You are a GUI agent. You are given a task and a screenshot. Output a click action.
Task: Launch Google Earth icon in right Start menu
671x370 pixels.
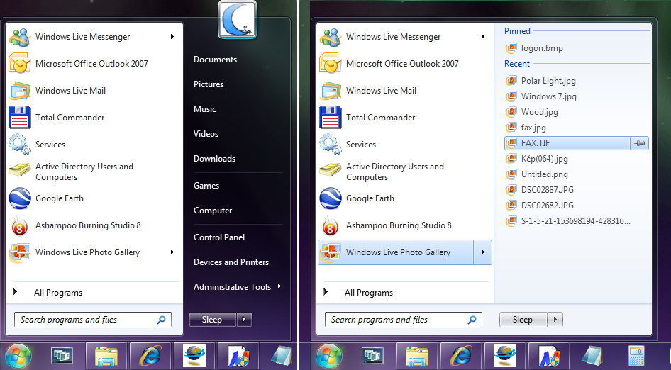(x=331, y=198)
